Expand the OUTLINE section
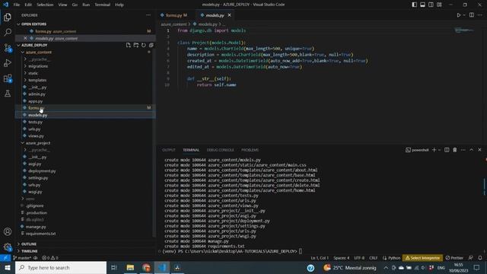The image size is (487, 274). coord(29,244)
